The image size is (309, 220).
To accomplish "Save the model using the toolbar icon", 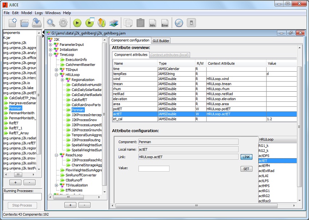I will (x=36, y=23).
